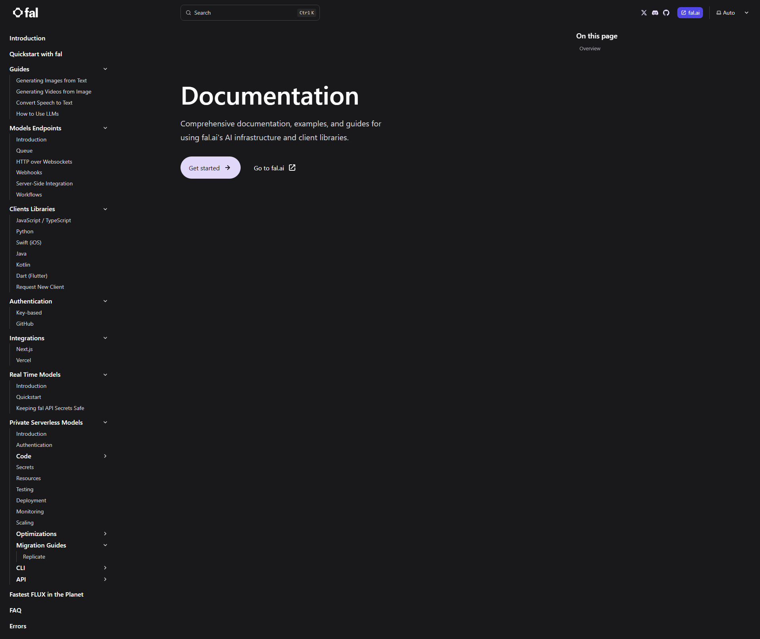Click the fal logo in header

pyautogui.click(x=25, y=13)
